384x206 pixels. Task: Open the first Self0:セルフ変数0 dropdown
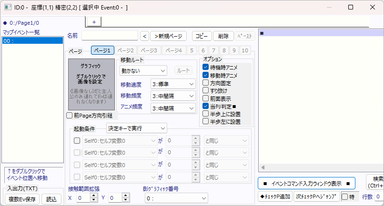tap(120, 141)
